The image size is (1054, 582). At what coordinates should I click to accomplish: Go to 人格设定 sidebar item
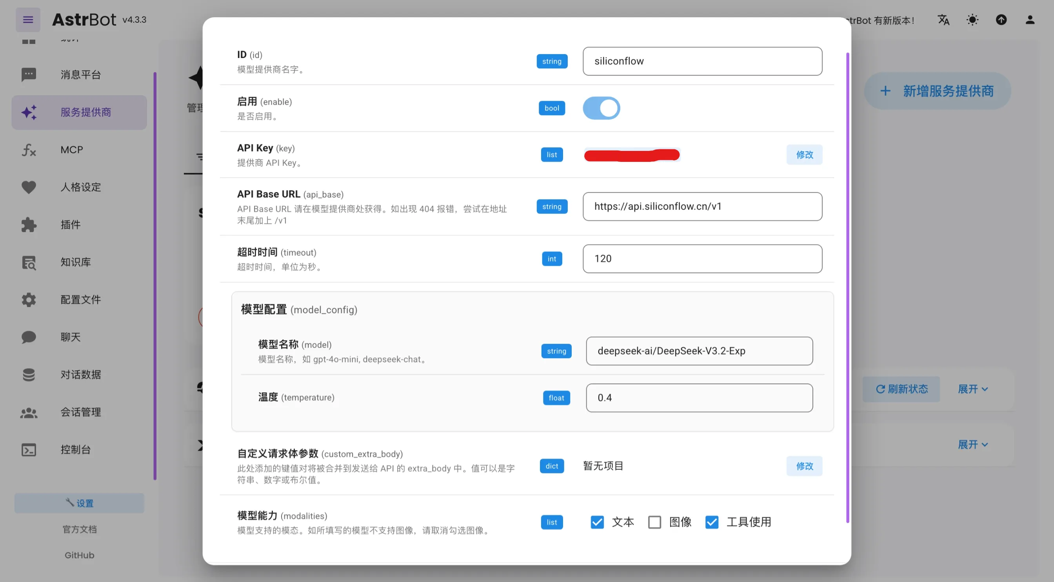81,187
